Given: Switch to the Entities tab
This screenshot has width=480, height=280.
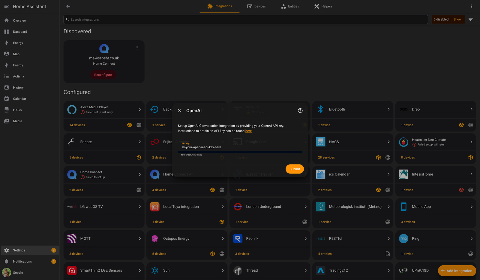Looking at the screenshot, I should (290, 6).
